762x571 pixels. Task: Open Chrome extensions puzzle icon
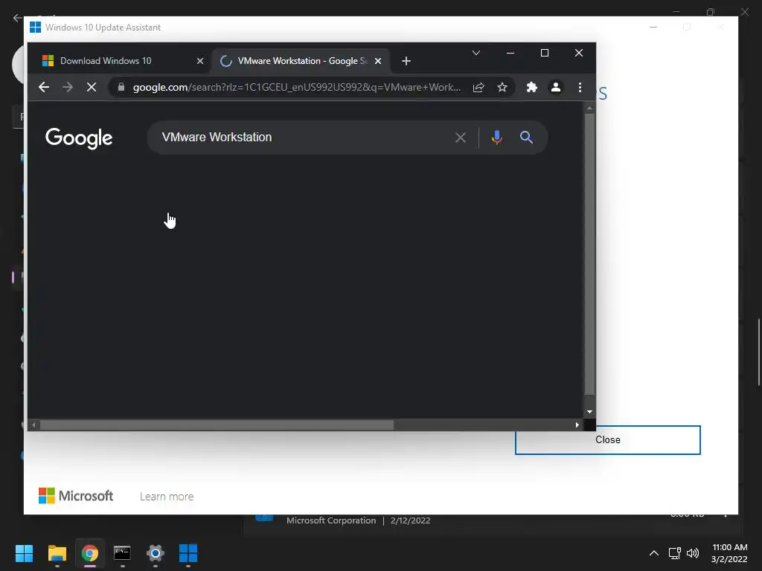point(531,88)
